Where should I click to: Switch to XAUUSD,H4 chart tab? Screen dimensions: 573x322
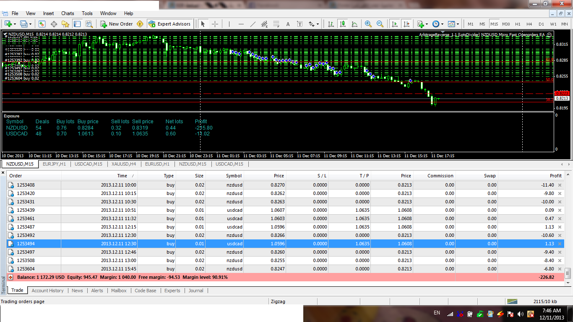click(124, 164)
